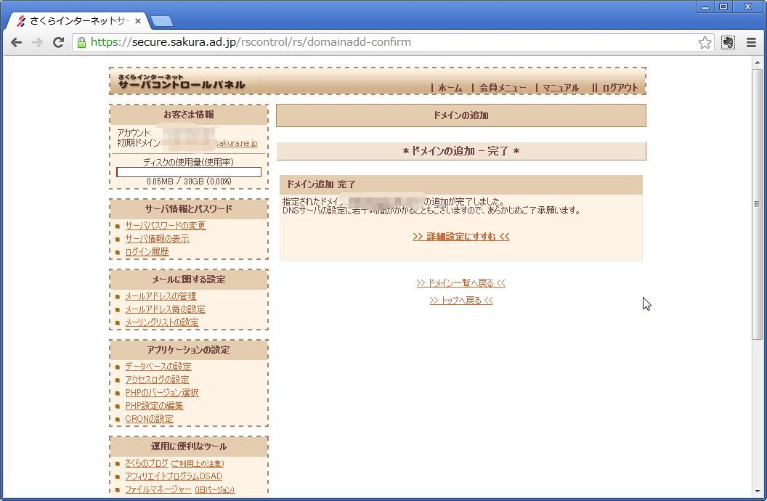Open マニュアル in the top navigation

(x=561, y=87)
